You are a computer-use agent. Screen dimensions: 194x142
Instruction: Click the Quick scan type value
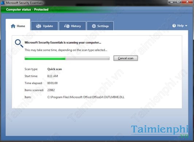(x=54, y=69)
